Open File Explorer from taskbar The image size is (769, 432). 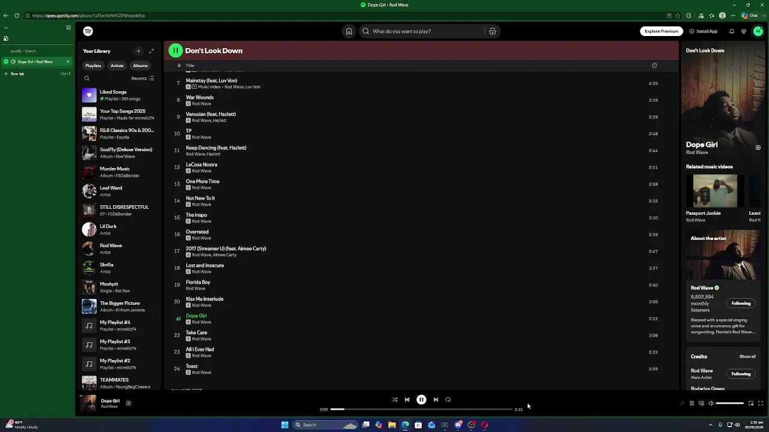tap(392, 425)
